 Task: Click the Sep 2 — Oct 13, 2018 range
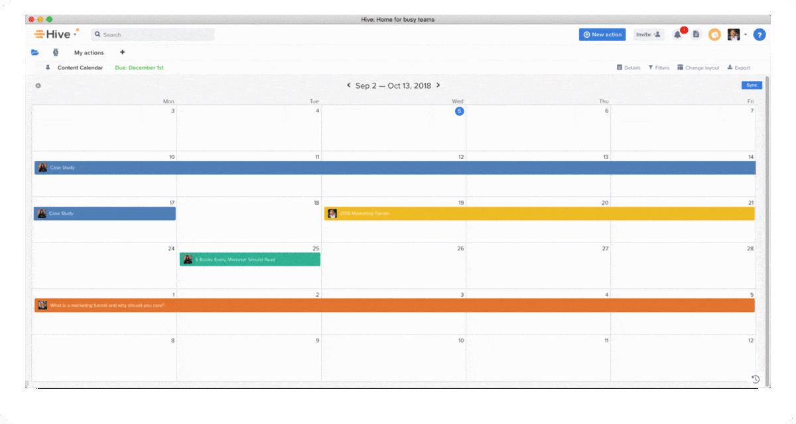(x=393, y=85)
